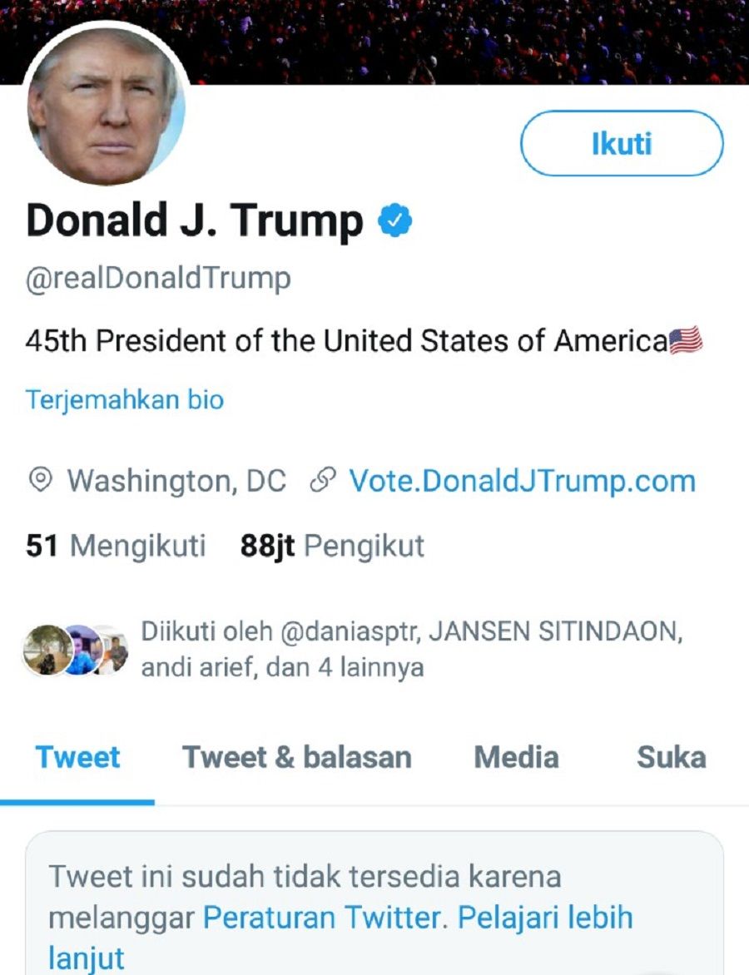Switch to Tweet & balasan tab
This screenshot has width=749, height=975.
tap(297, 757)
